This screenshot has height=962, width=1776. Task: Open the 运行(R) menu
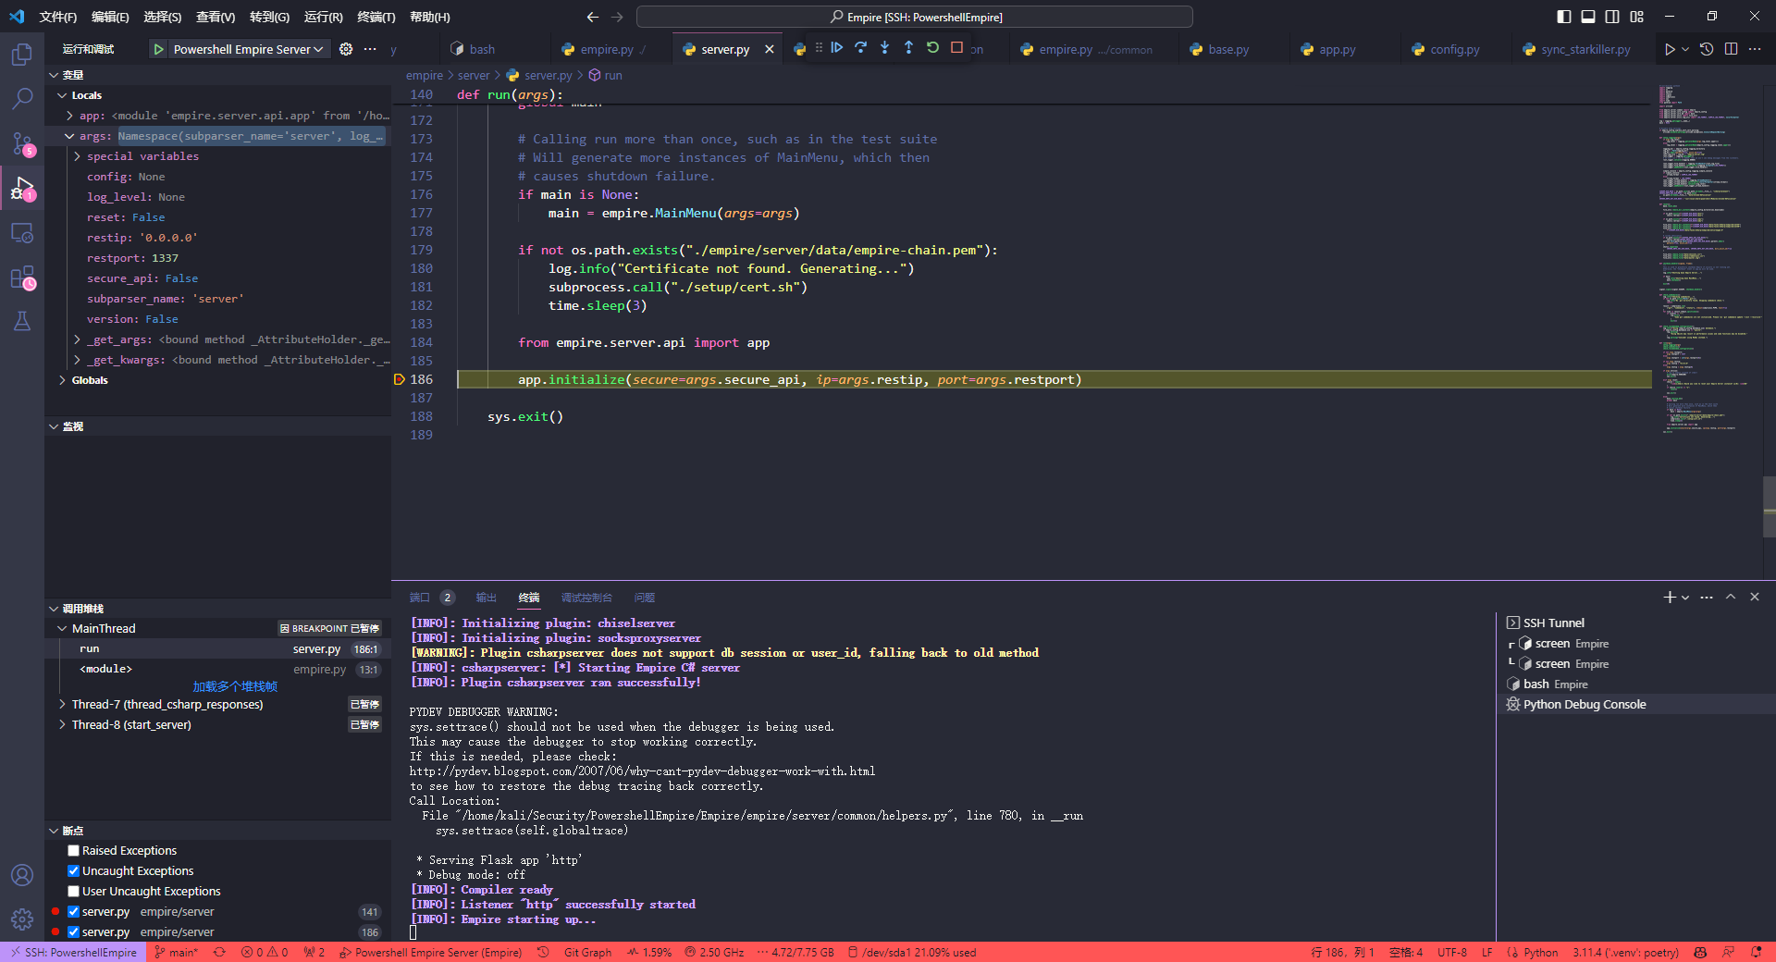click(x=323, y=17)
